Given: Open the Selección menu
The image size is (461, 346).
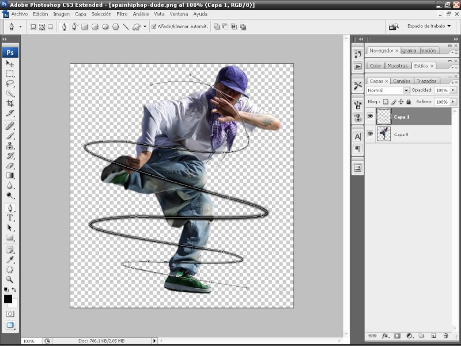Looking at the screenshot, I should [101, 14].
